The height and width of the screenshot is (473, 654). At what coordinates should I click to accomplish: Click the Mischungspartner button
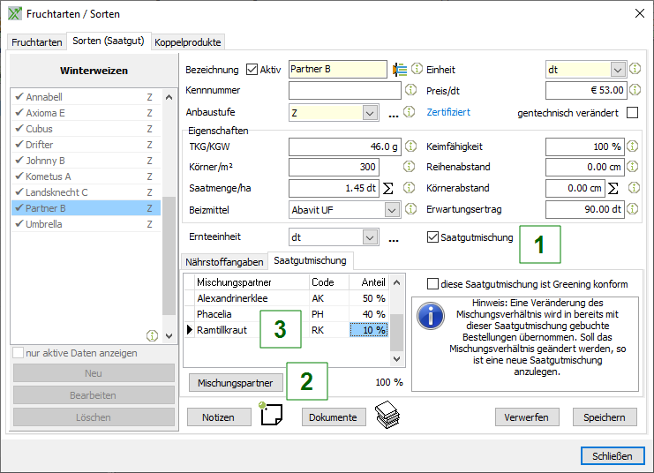(235, 383)
